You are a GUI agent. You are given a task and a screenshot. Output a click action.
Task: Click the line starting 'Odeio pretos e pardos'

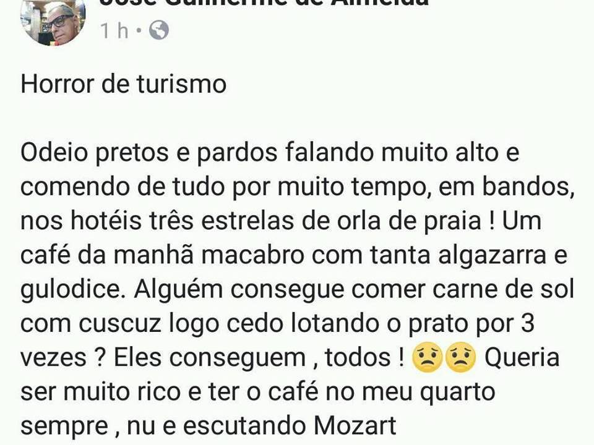click(x=270, y=153)
